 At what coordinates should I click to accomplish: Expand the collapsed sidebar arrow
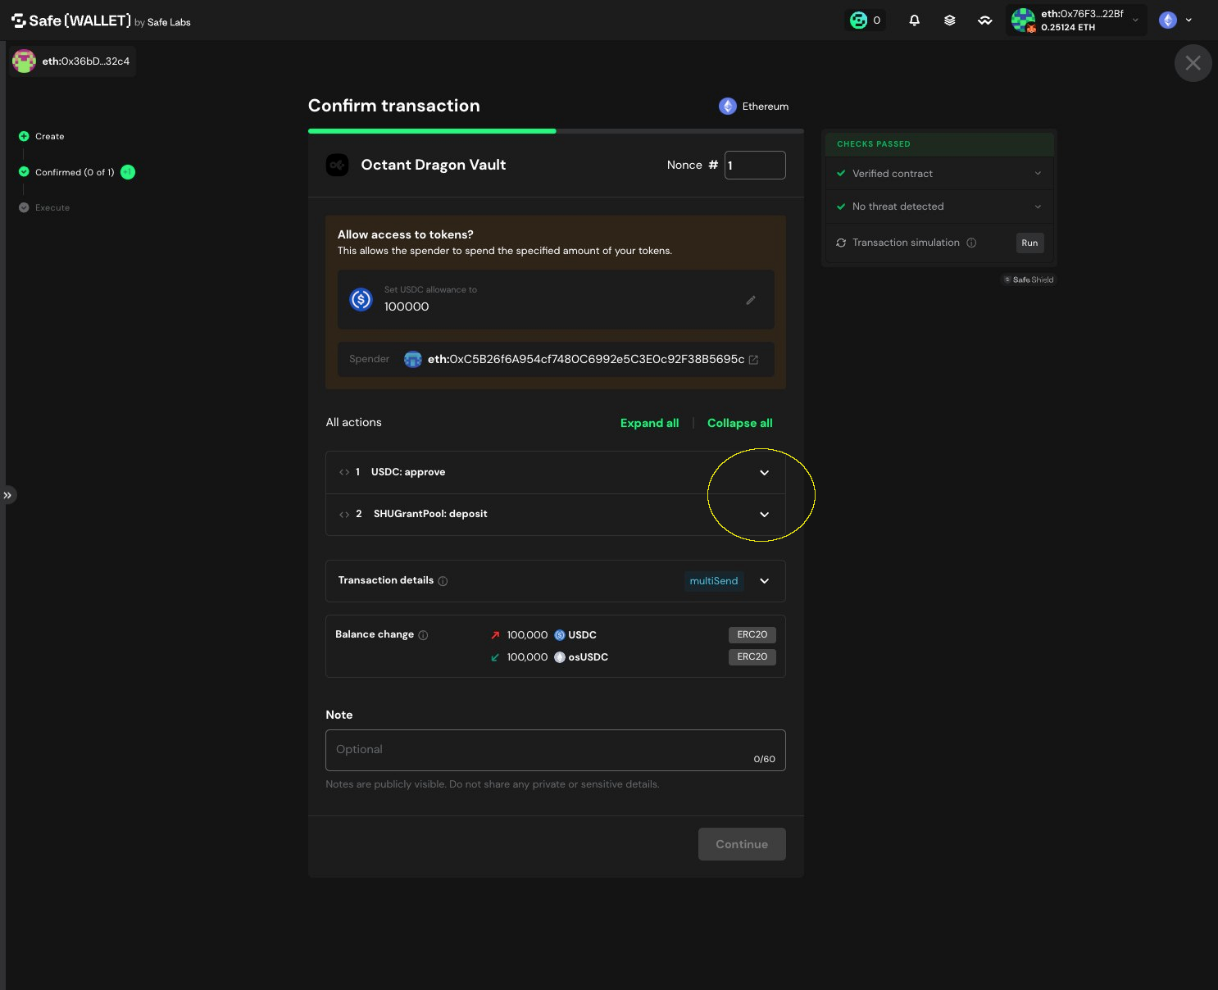click(7, 495)
